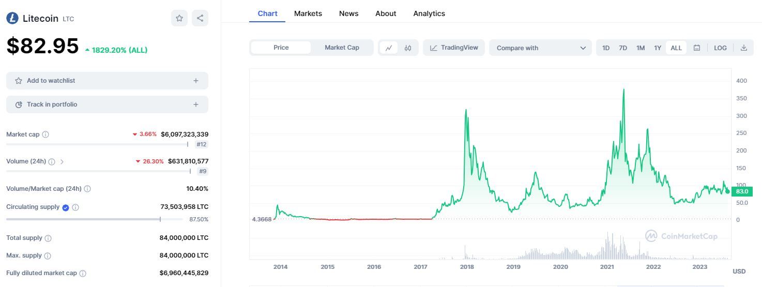Click Track in portfolio button

pos(107,104)
